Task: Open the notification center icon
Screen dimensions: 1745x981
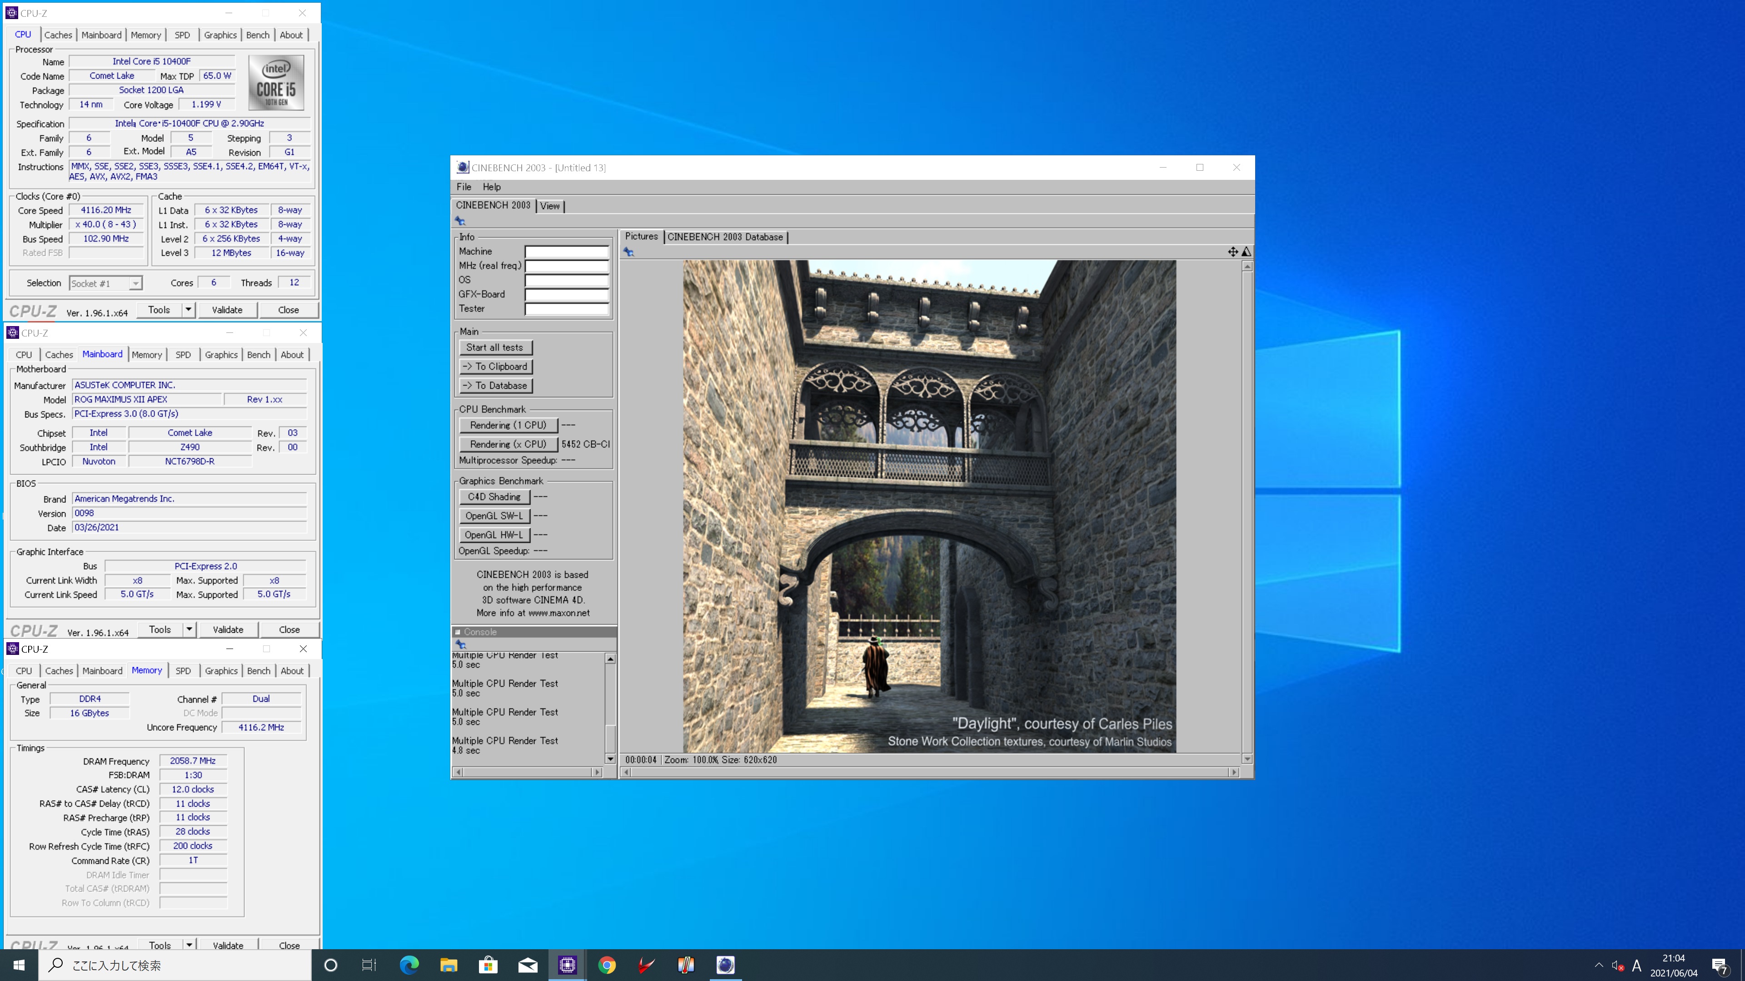Action: pos(1720,966)
